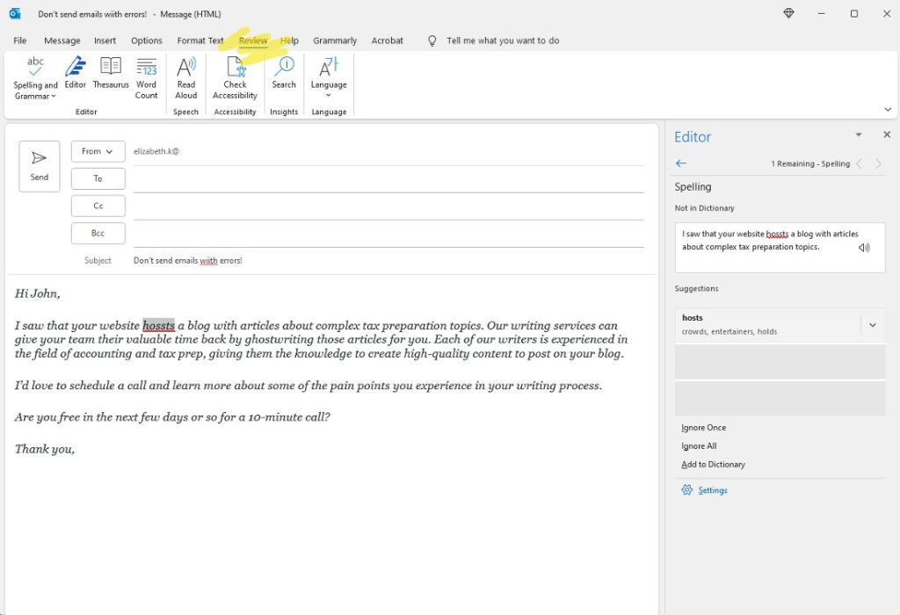
Task: Open the Thesaurus
Action: [x=110, y=77]
